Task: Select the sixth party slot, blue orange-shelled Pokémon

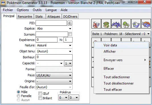Action: point(146,24)
